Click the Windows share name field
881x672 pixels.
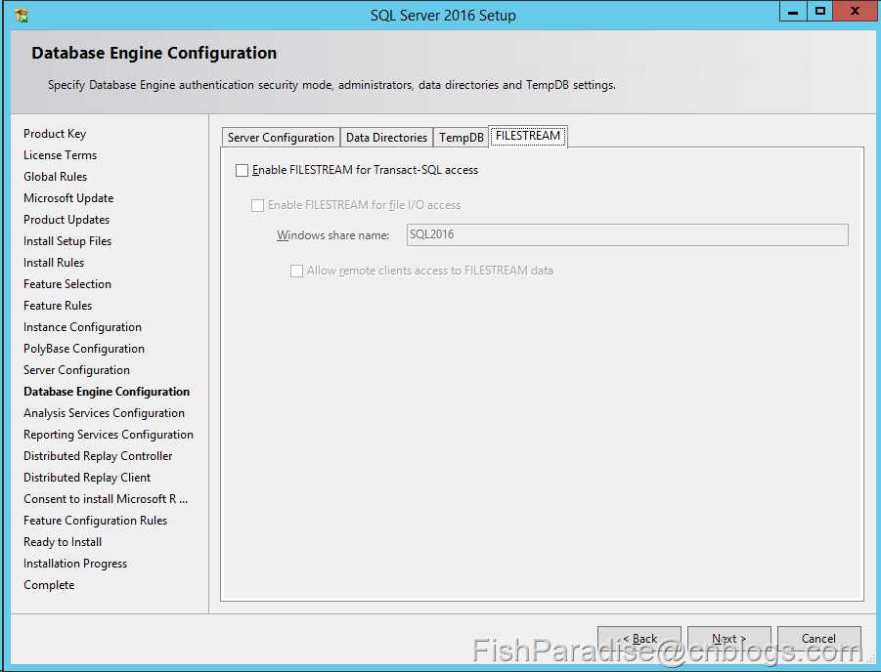[627, 234]
